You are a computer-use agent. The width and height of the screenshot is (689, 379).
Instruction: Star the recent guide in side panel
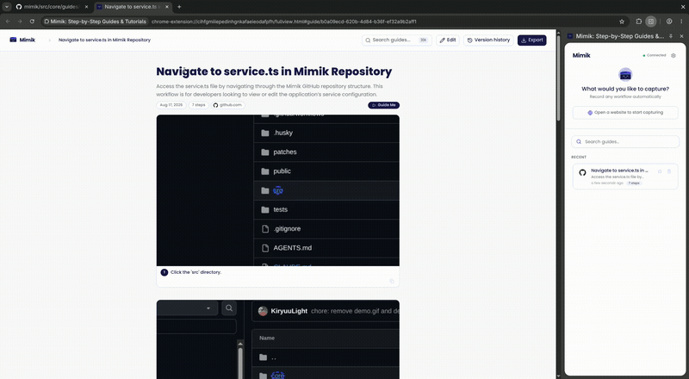tap(660, 171)
